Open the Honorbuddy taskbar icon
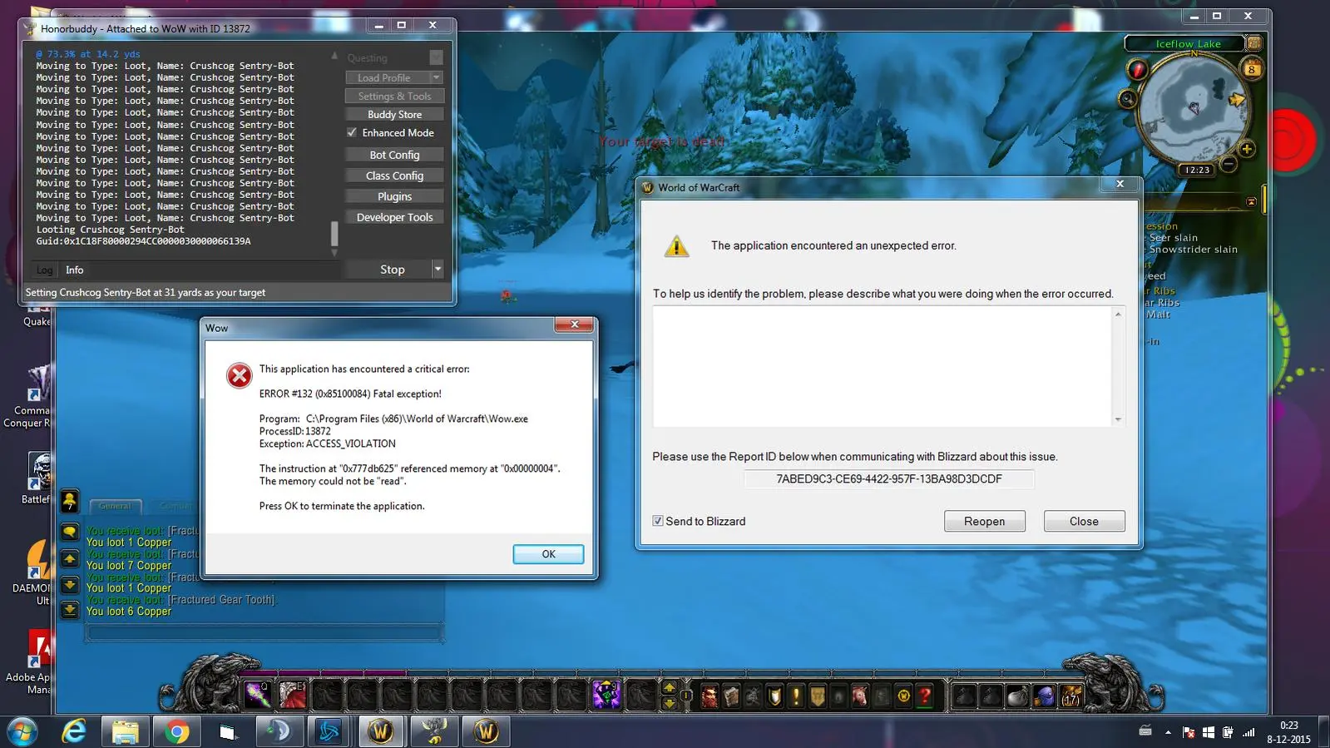 pyautogui.click(x=433, y=731)
